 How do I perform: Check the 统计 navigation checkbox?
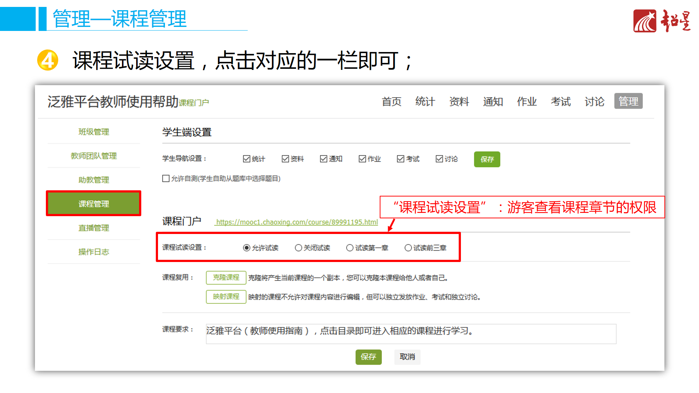(x=246, y=159)
